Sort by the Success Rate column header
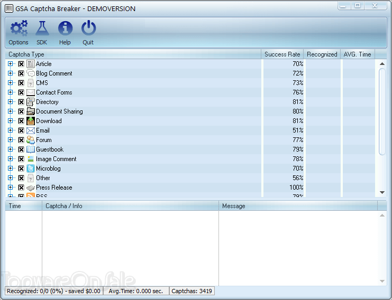The image size is (392, 300). [x=282, y=54]
